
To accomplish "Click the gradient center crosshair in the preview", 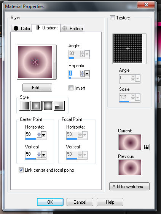I will coord(35,62).
